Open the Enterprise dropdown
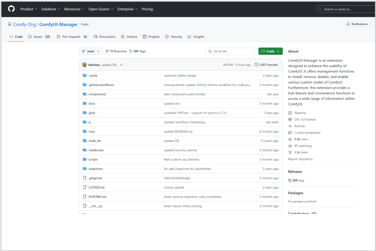376x251 pixels. (x=127, y=9)
